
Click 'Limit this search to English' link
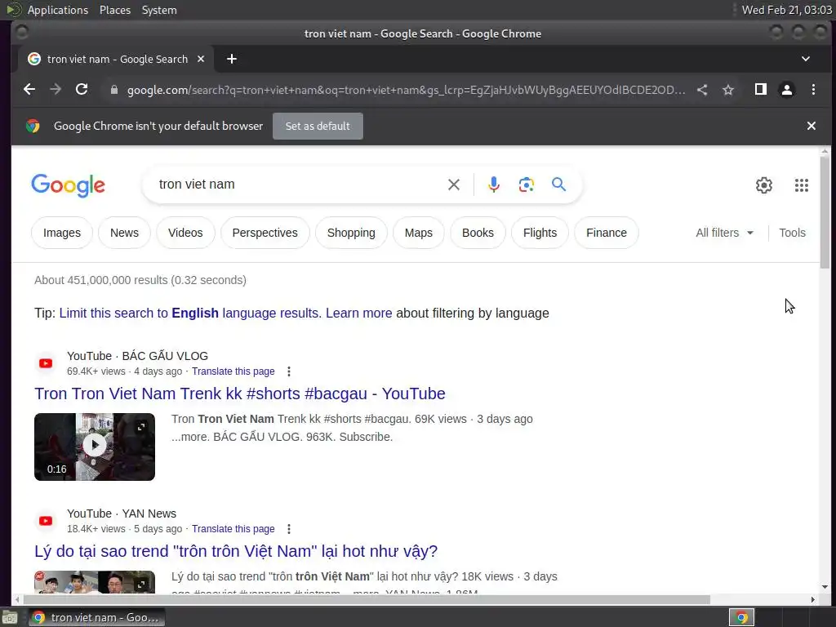click(190, 313)
